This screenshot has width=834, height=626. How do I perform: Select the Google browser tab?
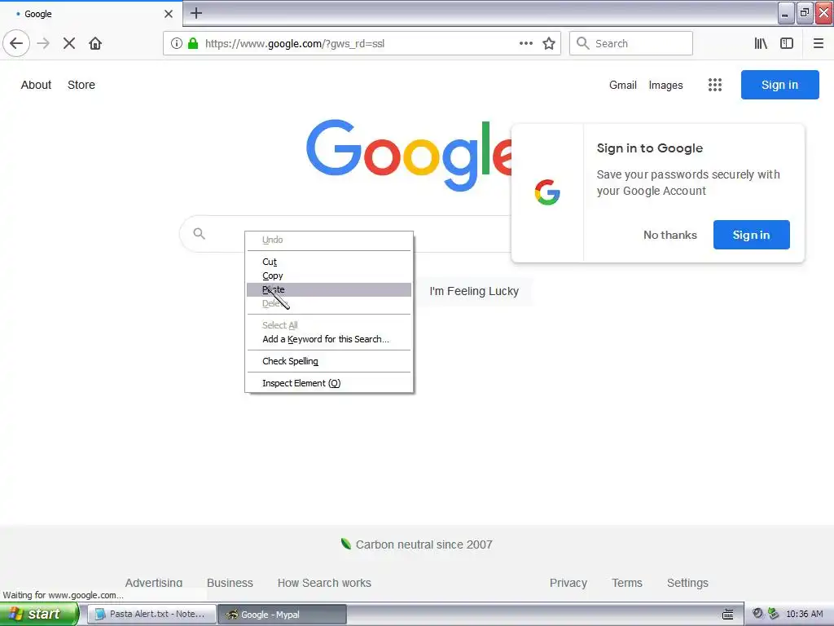tap(90, 14)
